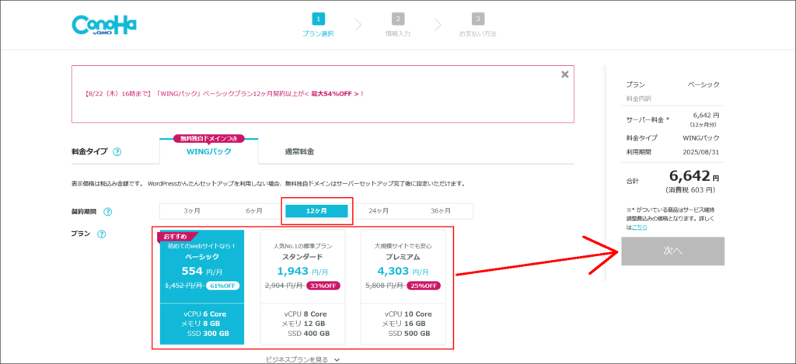Click the (消費税 603 円) tax text

[690, 190]
